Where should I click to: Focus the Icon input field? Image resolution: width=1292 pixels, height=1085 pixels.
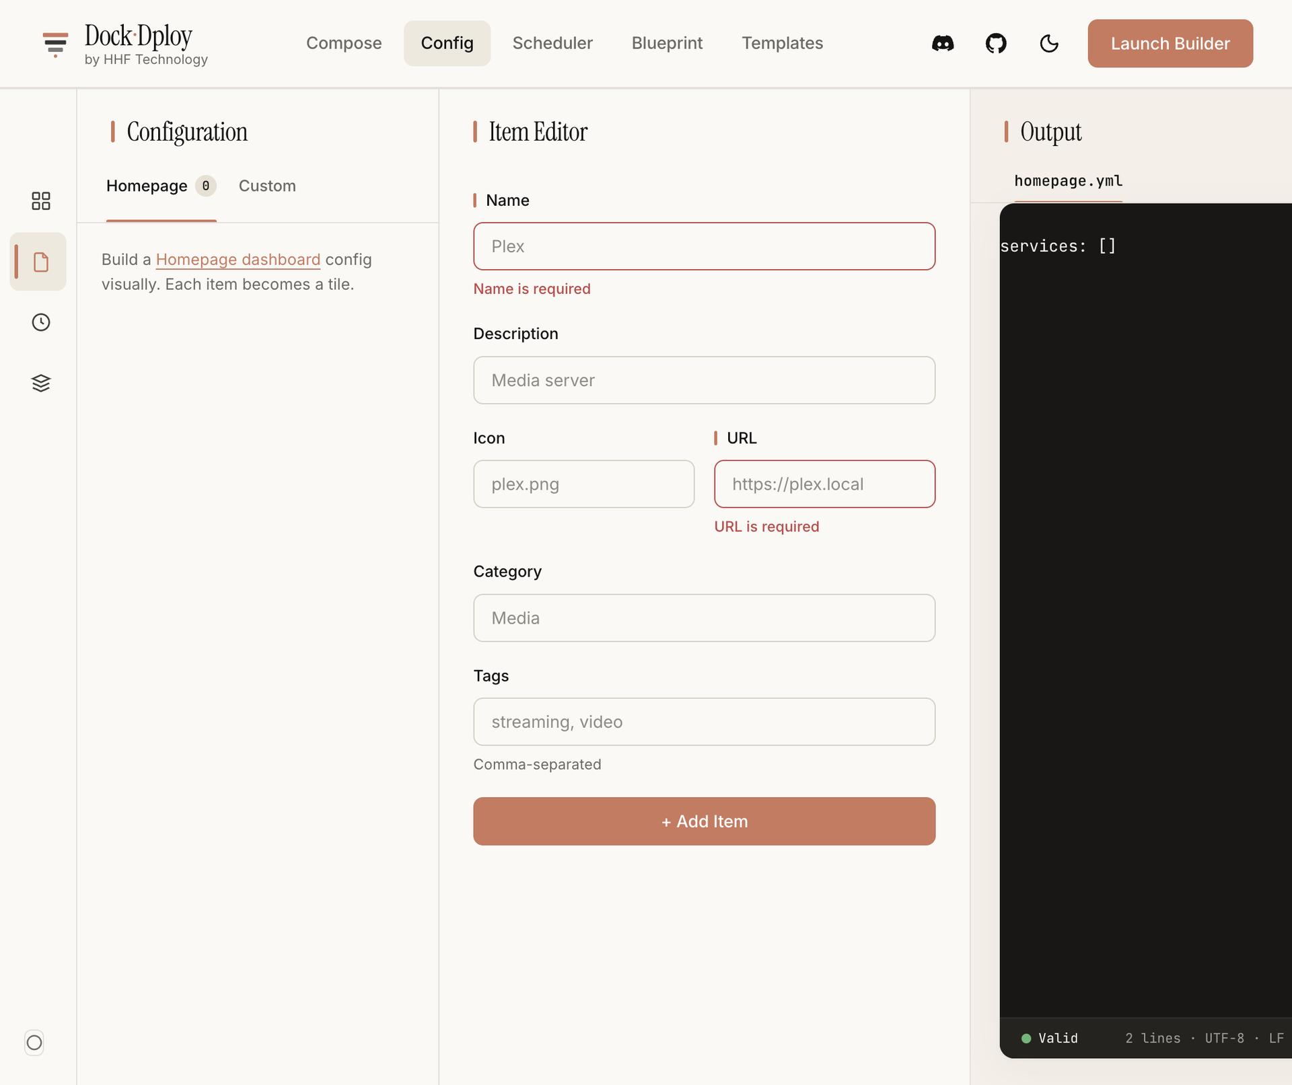point(583,484)
